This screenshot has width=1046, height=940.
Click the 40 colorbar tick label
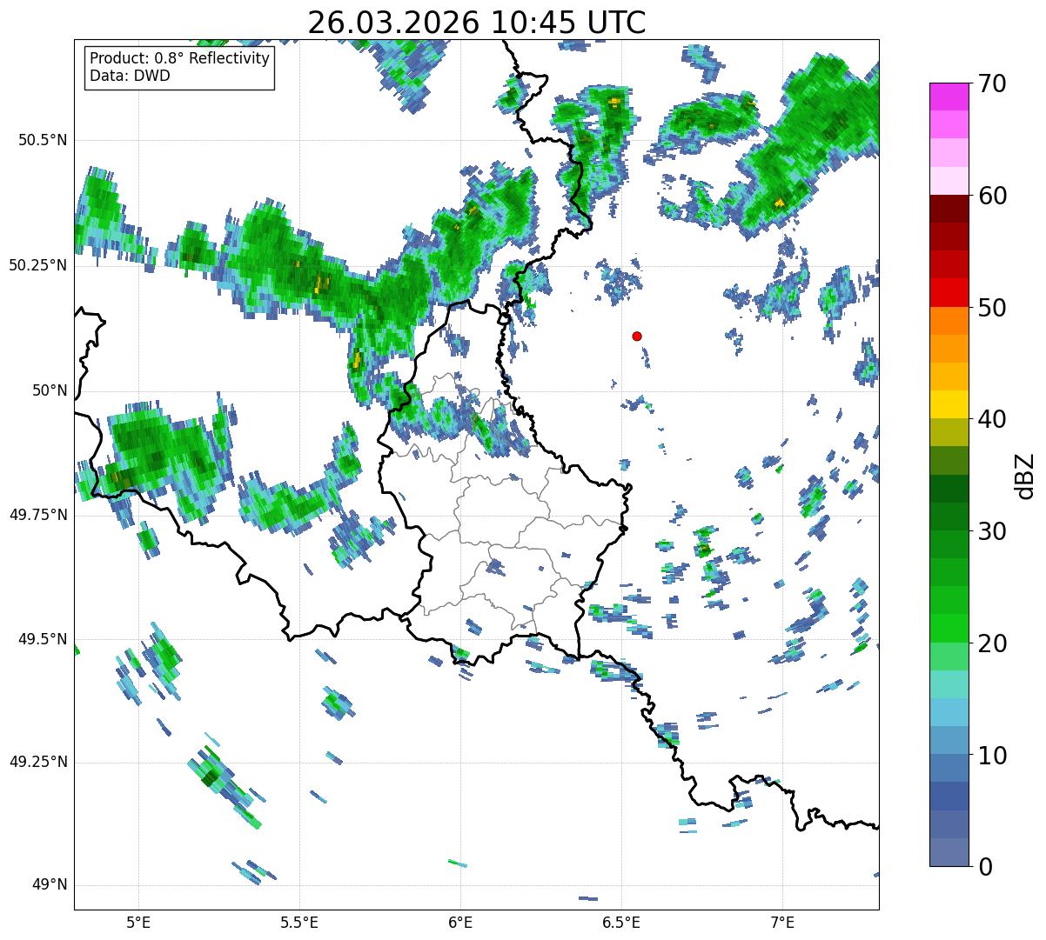[x=992, y=419]
